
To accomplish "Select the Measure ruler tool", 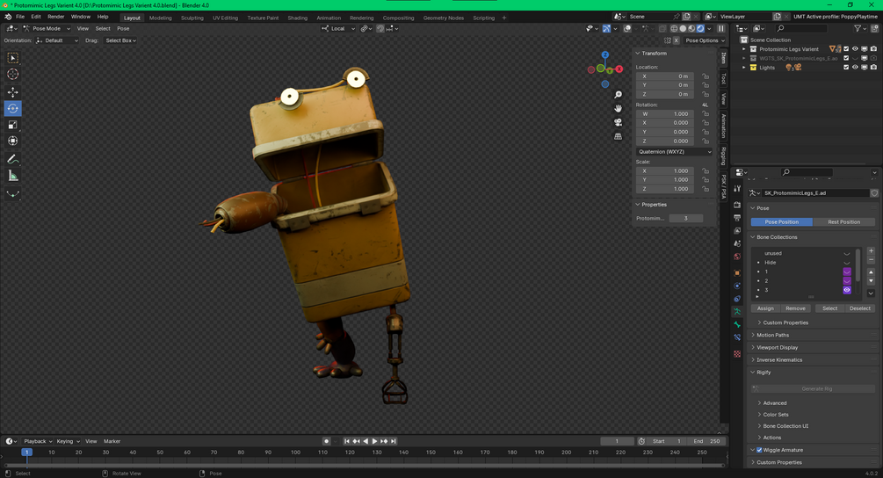I will click(13, 176).
